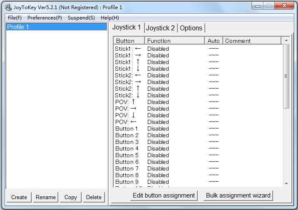298x210 pixels.
Task: Click Edit button assignment
Action: click(x=164, y=195)
